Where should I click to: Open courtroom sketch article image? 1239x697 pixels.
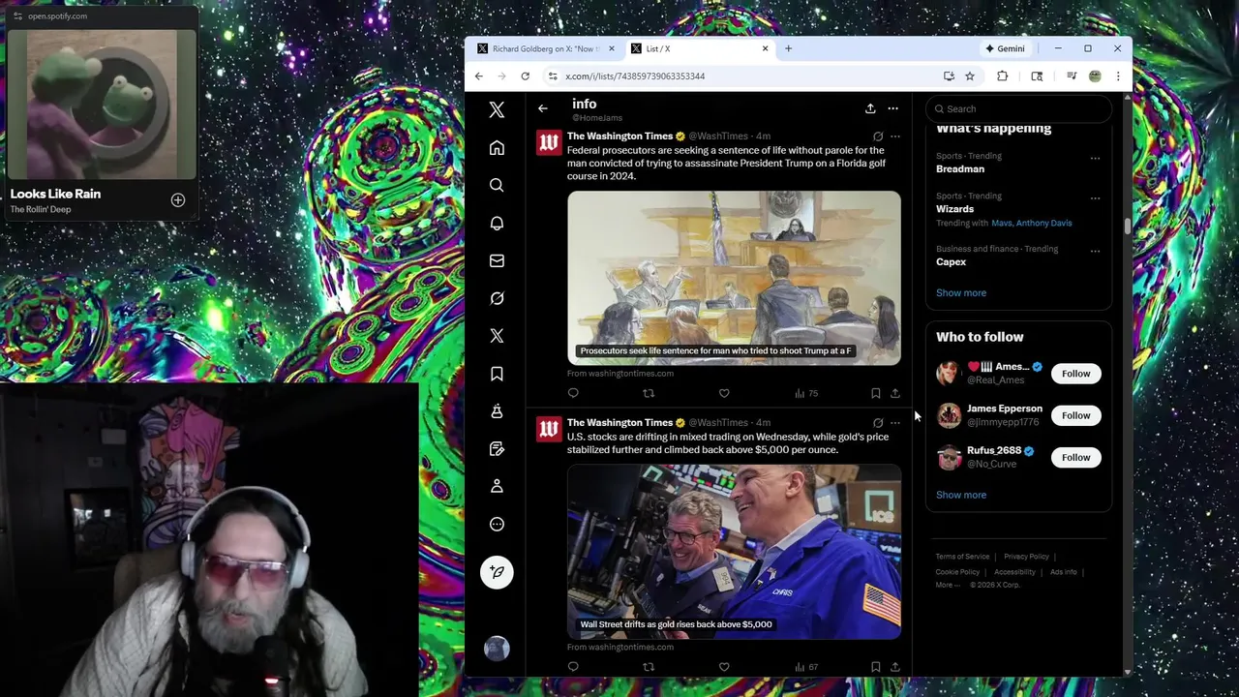tap(734, 278)
